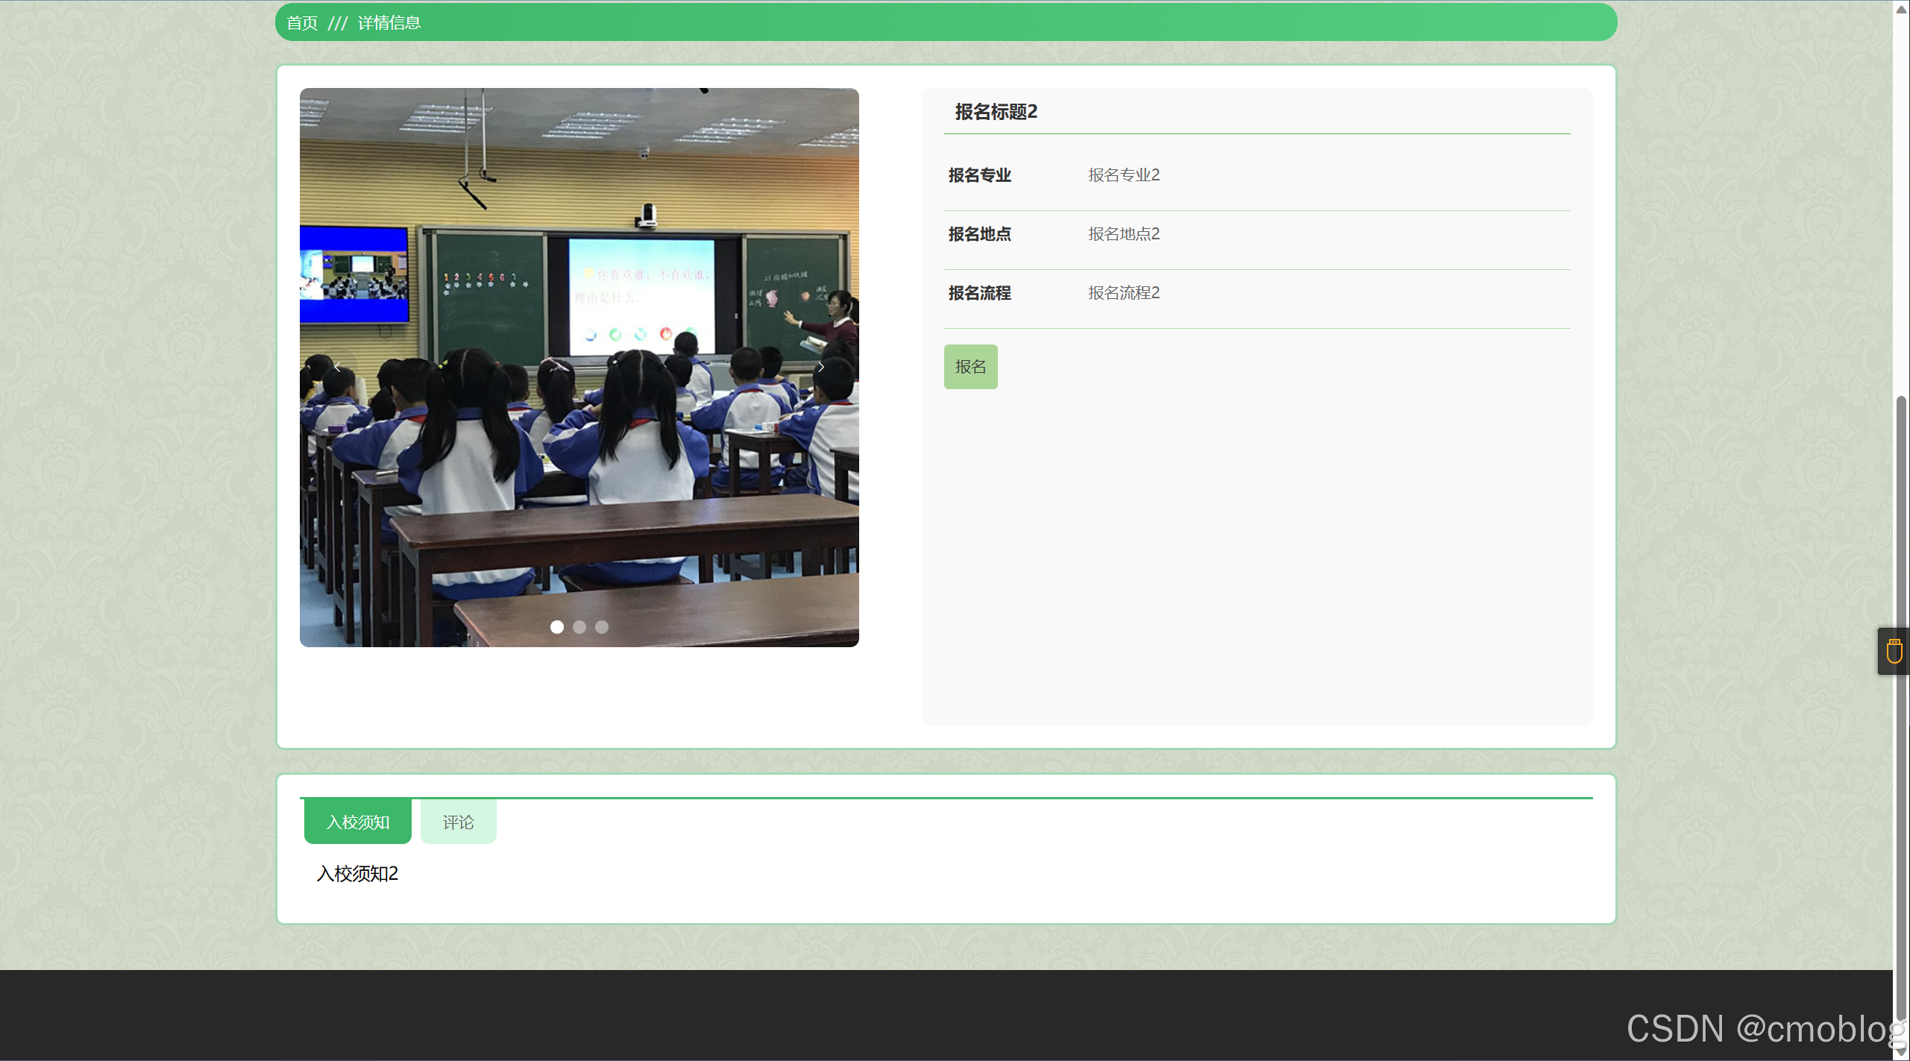Switch to the 入校须知 tab
The width and height of the screenshot is (1910, 1061).
pyautogui.click(x=357, y=822)
